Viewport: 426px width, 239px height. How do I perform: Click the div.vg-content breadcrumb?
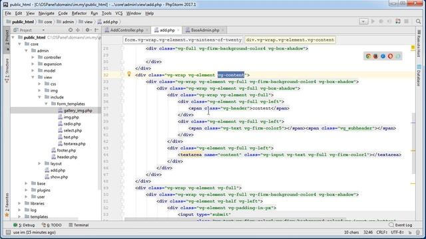point(290,40)
